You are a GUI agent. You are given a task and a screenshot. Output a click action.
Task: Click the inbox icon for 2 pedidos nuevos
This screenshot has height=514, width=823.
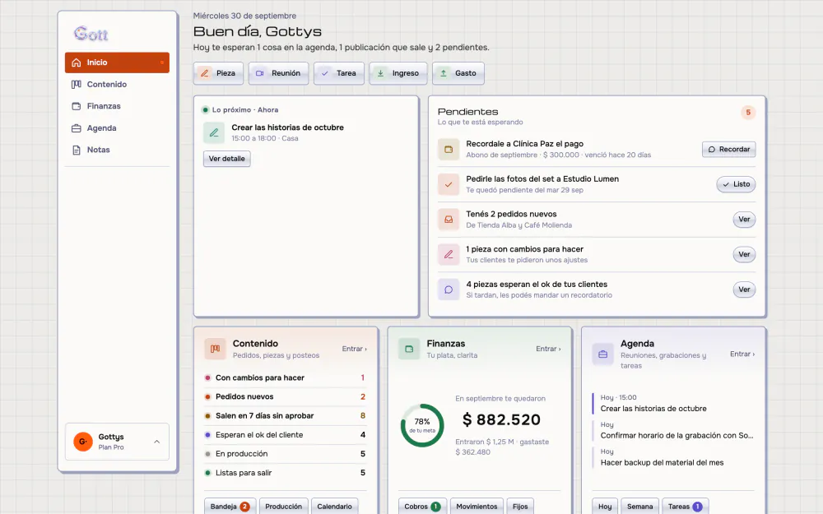pyautogui.click(x=449, y=220)
